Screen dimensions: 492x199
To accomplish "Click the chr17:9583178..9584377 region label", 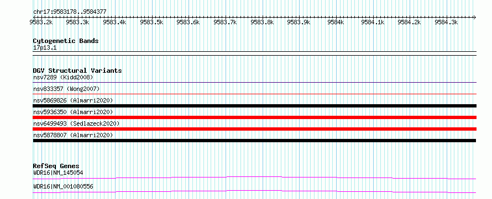I will click(x=70, y=12).
